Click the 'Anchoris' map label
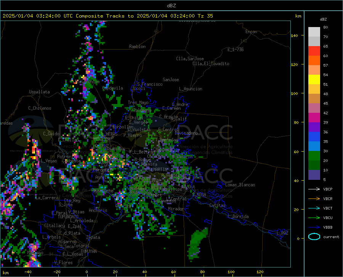 [x=98, y=210]
